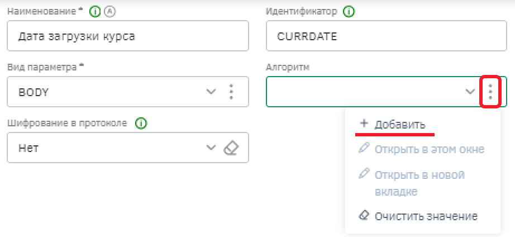Click the Наименование field with Дата загрузки курса
This screenshot has height=237, width=515.
(x=128, y=36)
